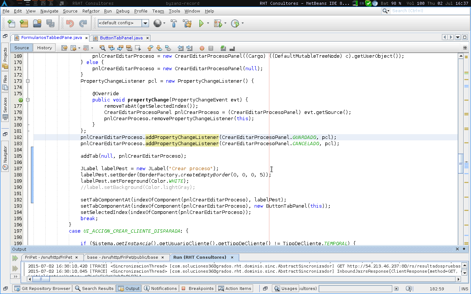
Task: Click the Search Results button
Action: [x=94, y=288]
